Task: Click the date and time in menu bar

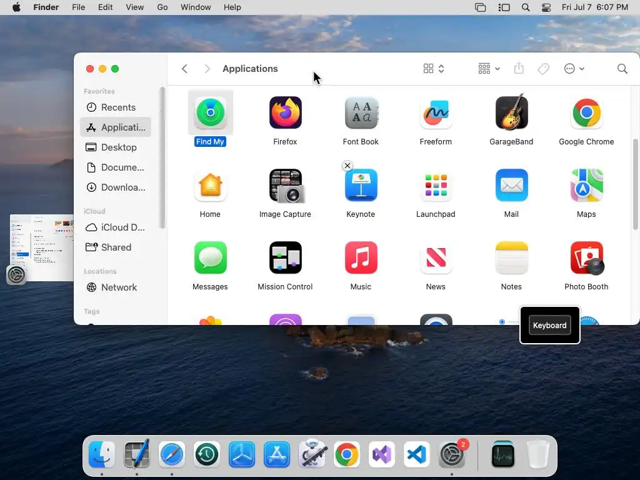Action: point(595,7)
